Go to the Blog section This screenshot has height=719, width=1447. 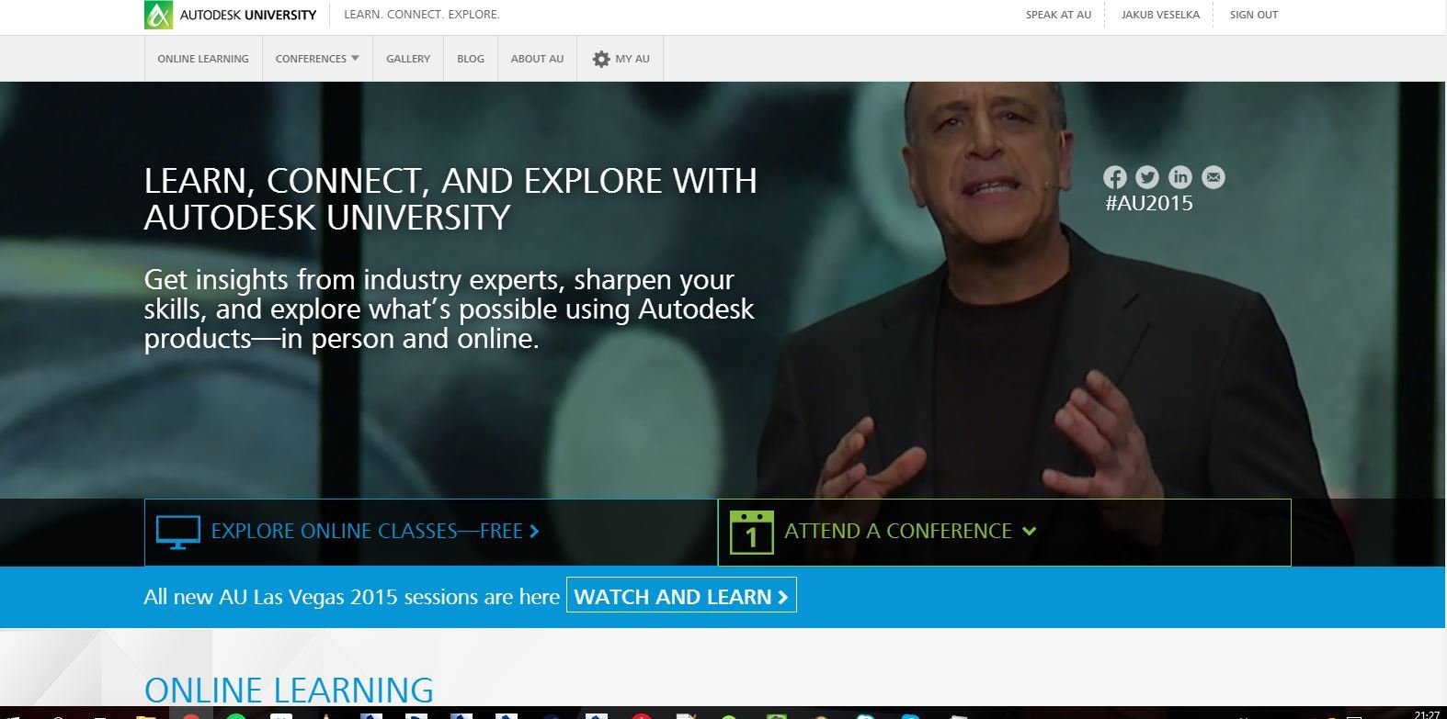click(x=471, y=59)
